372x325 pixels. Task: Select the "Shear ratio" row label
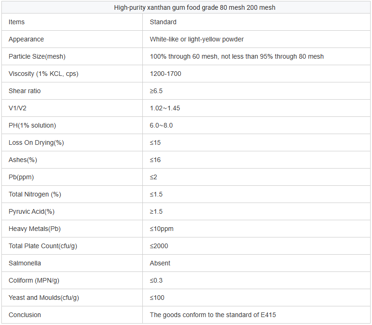[x=25, y=91]
